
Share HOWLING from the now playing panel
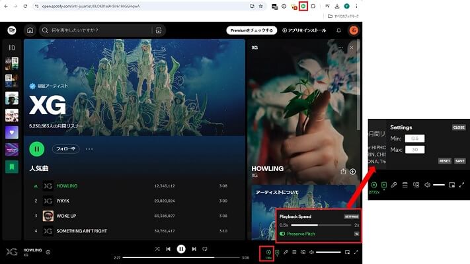pos(343,172)
